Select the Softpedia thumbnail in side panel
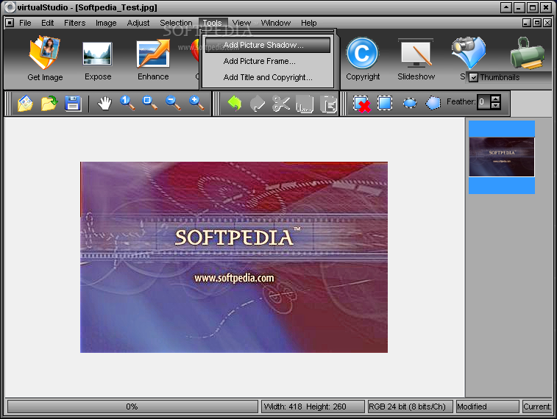 coord(502,157)
